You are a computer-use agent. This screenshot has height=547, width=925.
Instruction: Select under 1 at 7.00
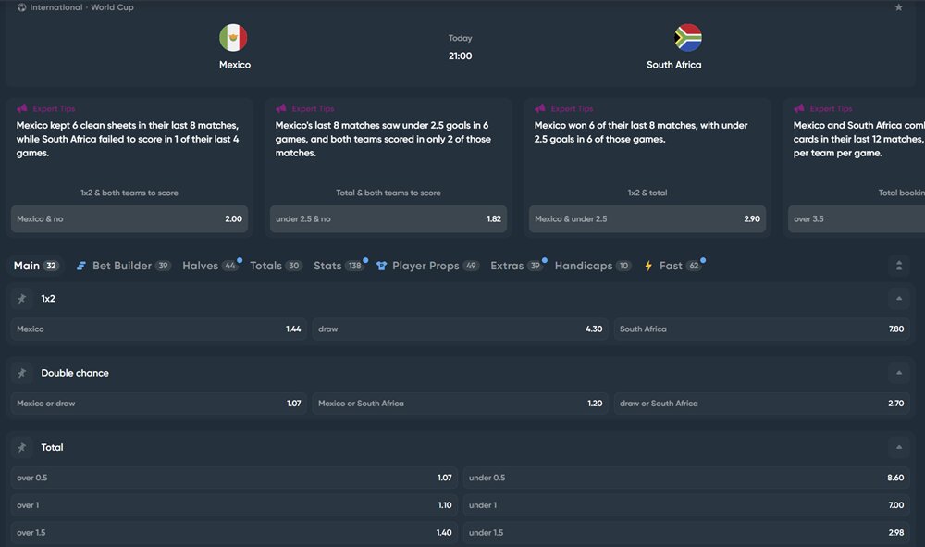tap(686, 505)
